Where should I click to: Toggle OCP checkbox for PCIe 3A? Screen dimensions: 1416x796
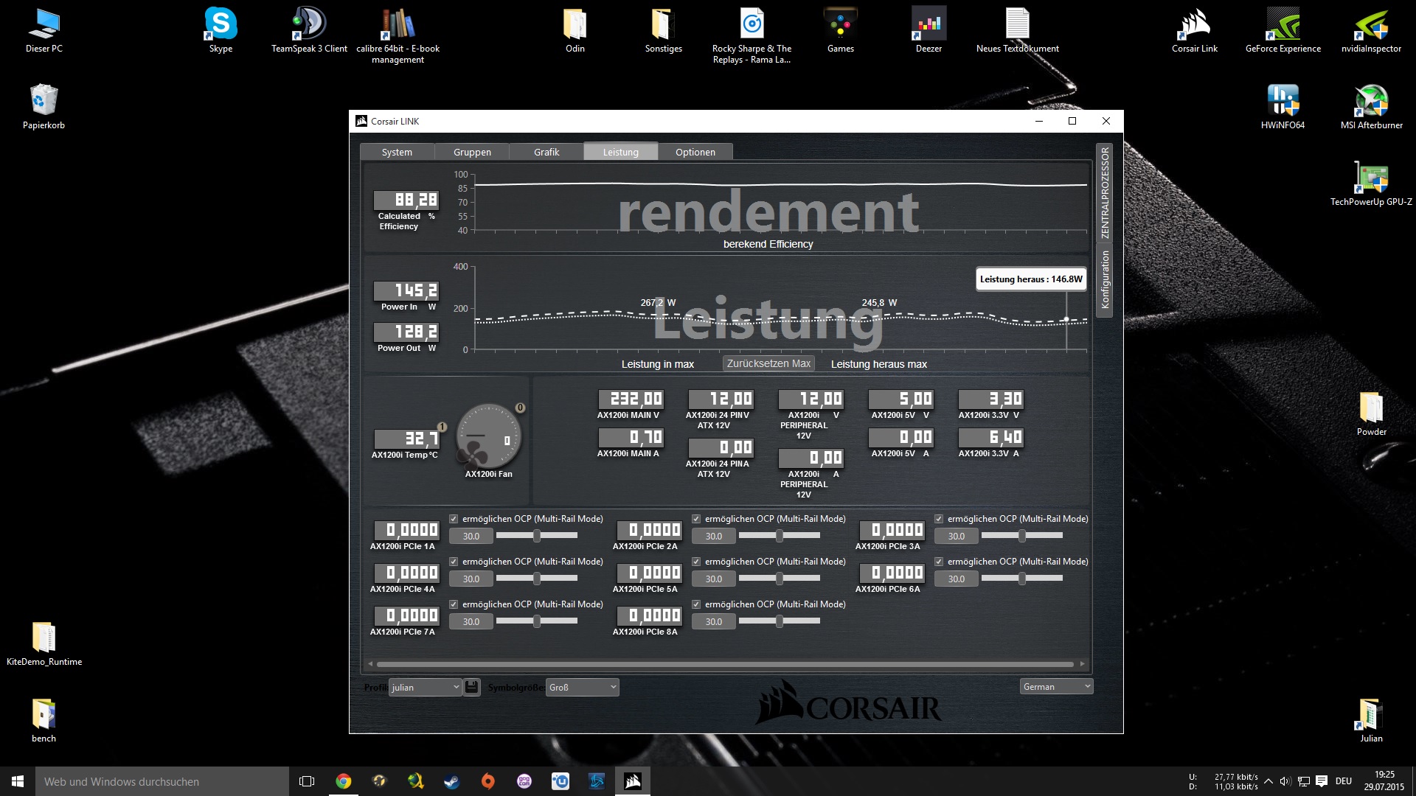(x=939, y=519)
